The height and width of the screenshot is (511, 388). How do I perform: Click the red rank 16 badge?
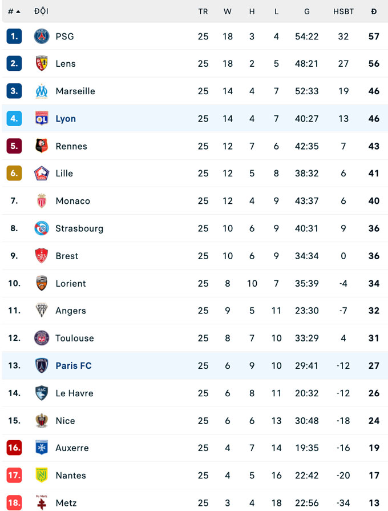click(x=14, y=448)
